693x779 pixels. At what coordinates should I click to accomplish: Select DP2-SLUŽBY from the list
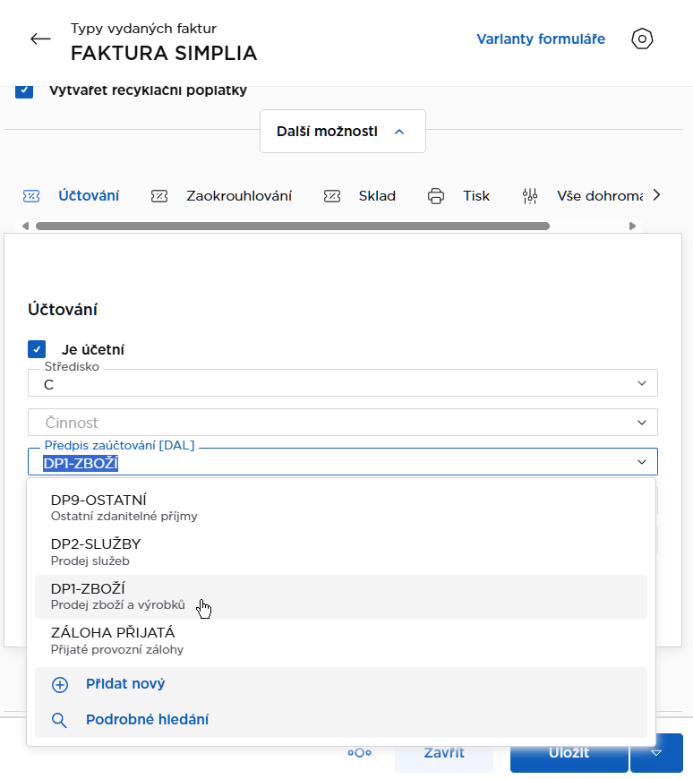pyautogui.click(x=96, y=551)
